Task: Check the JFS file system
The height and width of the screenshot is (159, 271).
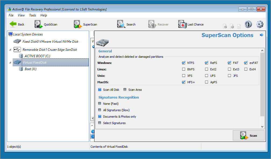Action: (x=229, y=75)
